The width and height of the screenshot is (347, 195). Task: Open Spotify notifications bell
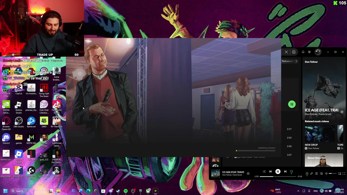click(303, 52)
